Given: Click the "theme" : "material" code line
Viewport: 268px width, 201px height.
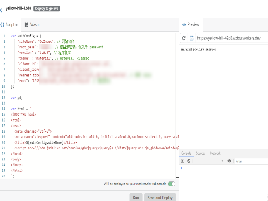Looking at the screenshot, I should click(53, 58).
